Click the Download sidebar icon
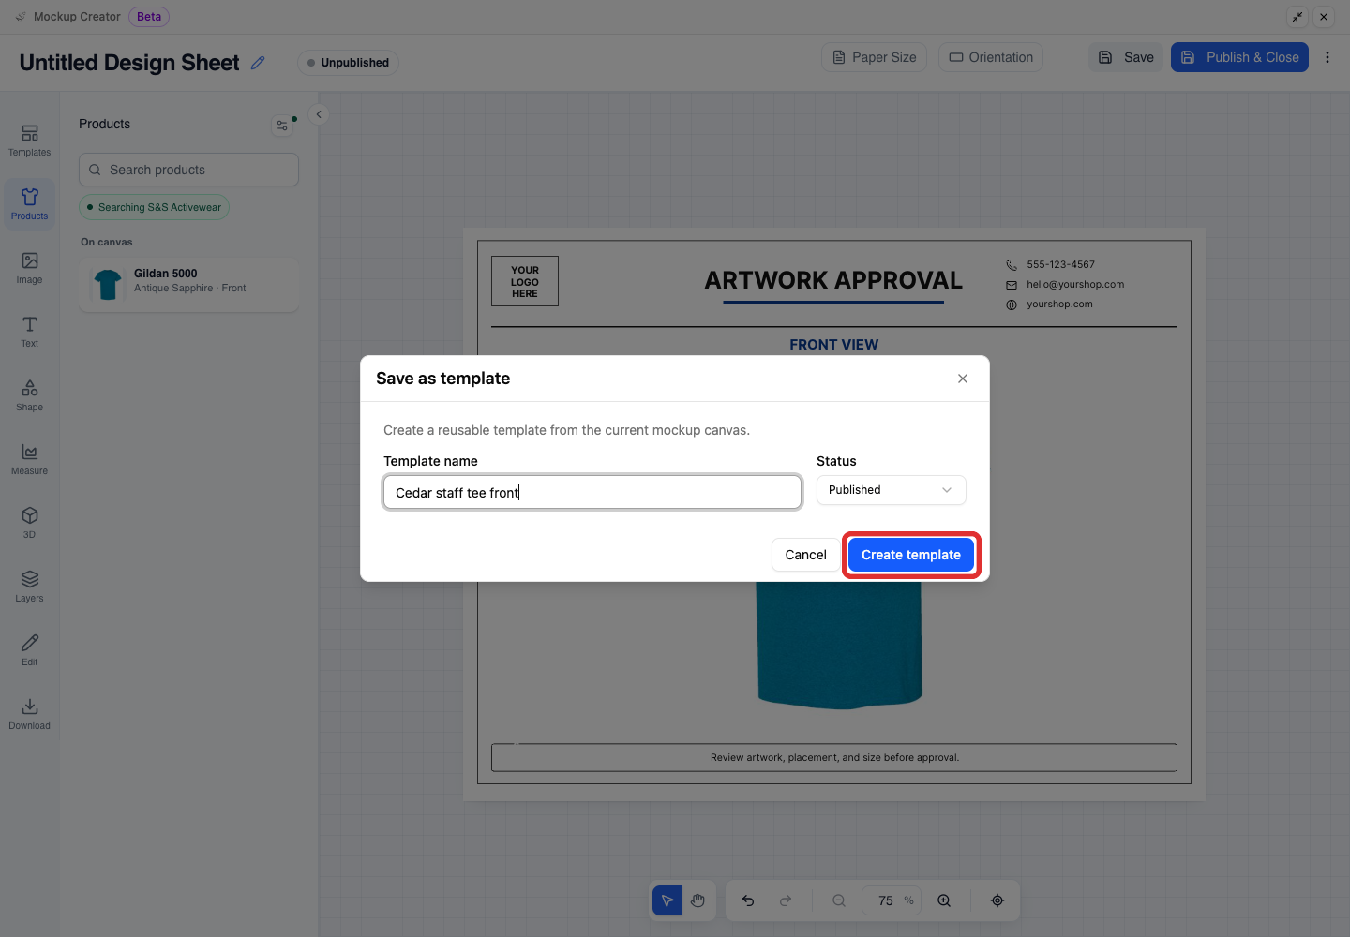 click(x=29, y=714)
